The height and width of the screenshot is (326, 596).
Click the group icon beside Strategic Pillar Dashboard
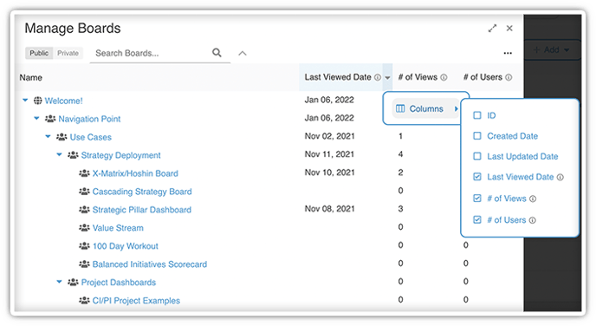(84, 210)
